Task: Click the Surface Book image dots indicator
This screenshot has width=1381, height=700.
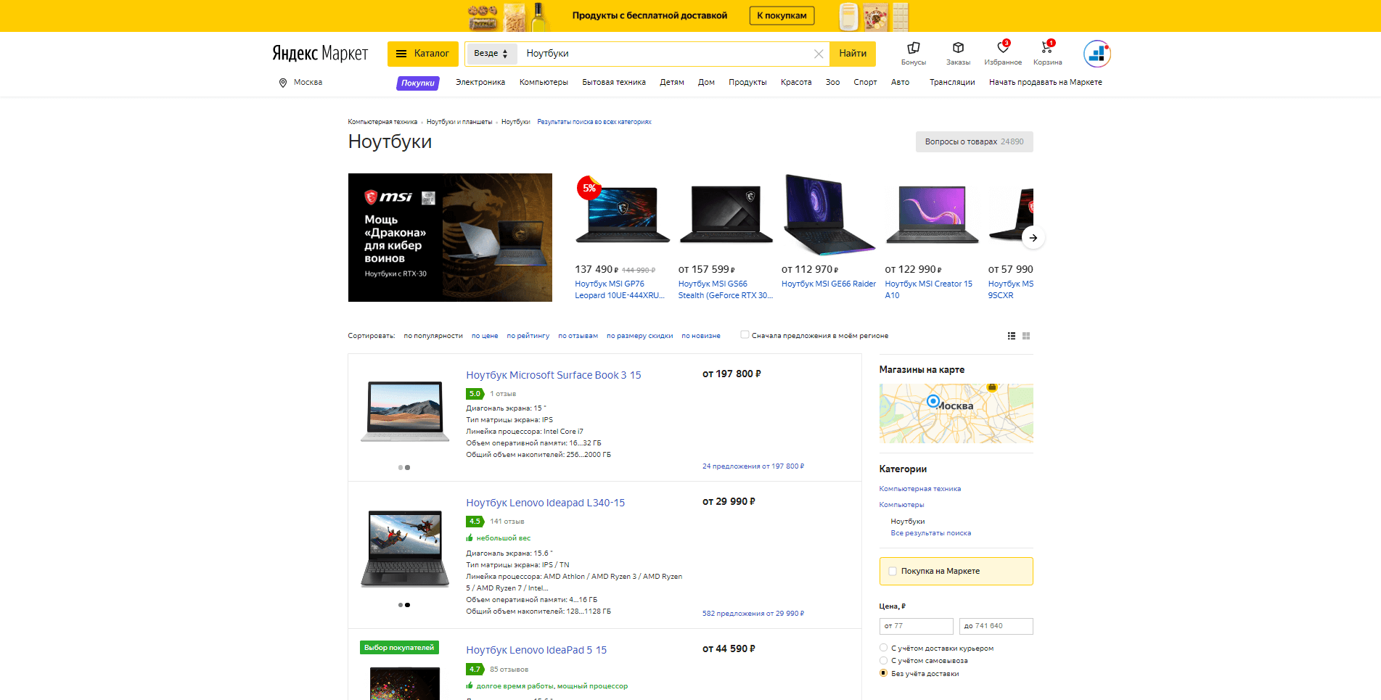Action: (x=404, y=468)
